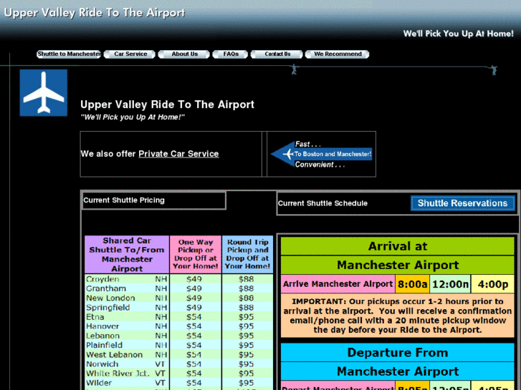Open the Shuttle to Manchester nav item
This screenshot has width=521, height=390.
[x=69, y=54]
